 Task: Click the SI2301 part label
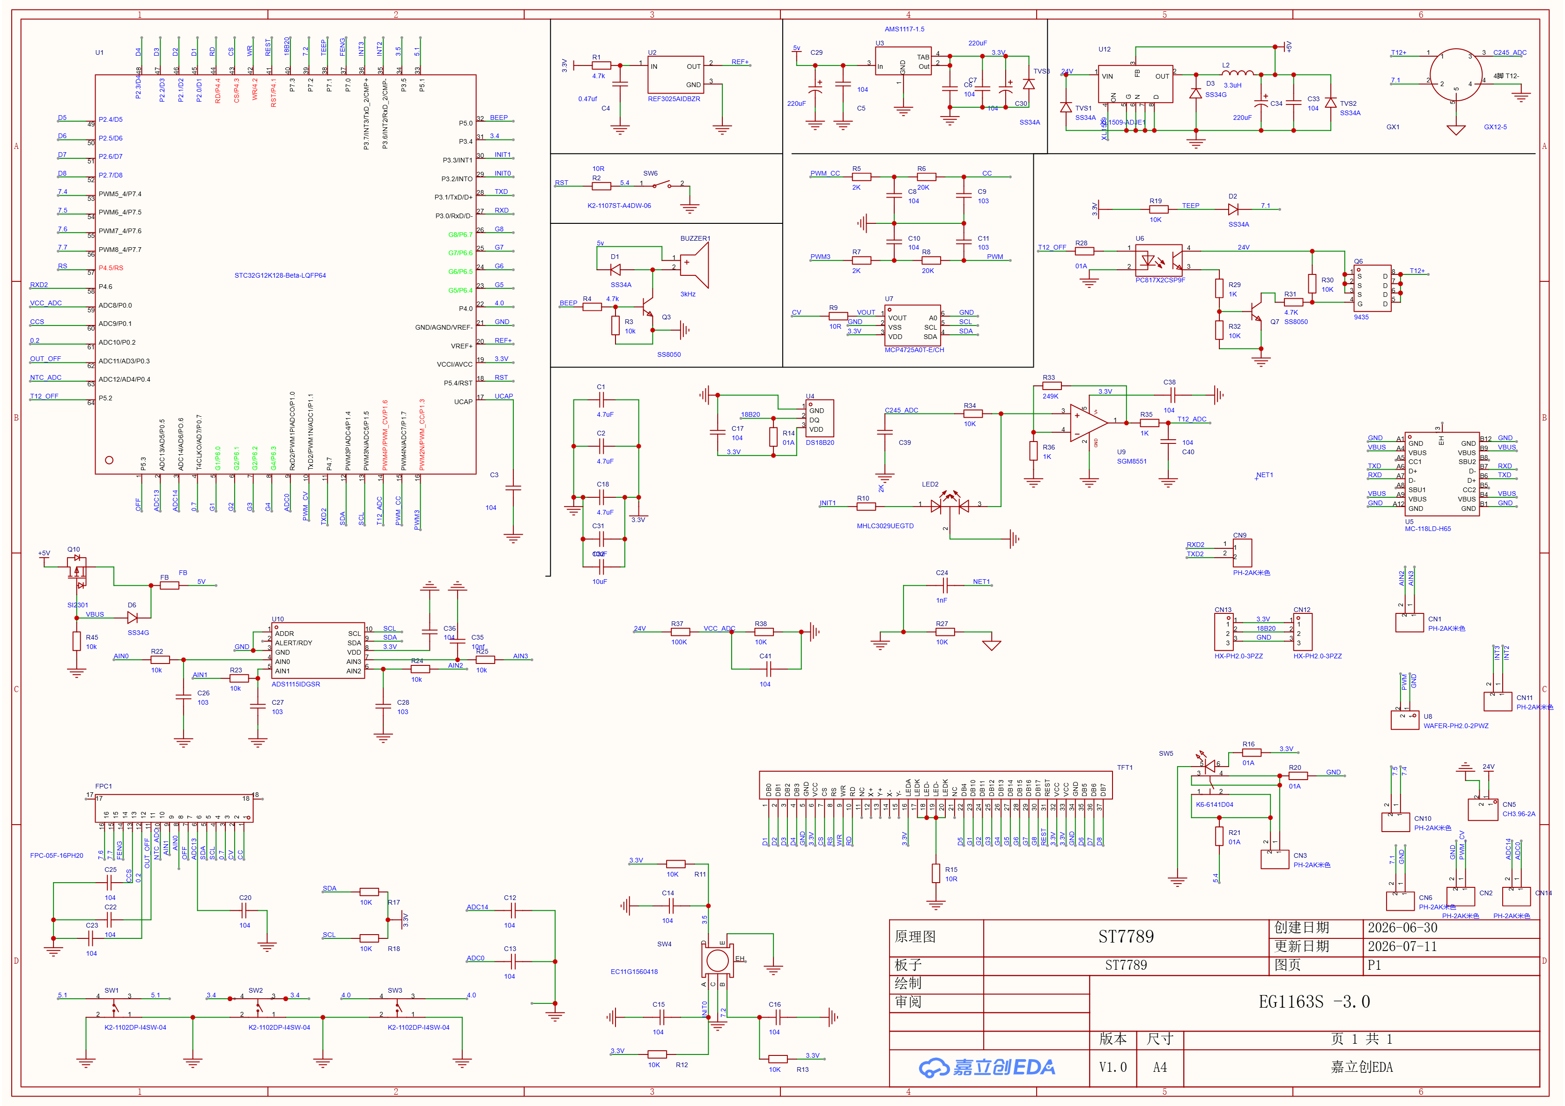[x=77, y=605]
